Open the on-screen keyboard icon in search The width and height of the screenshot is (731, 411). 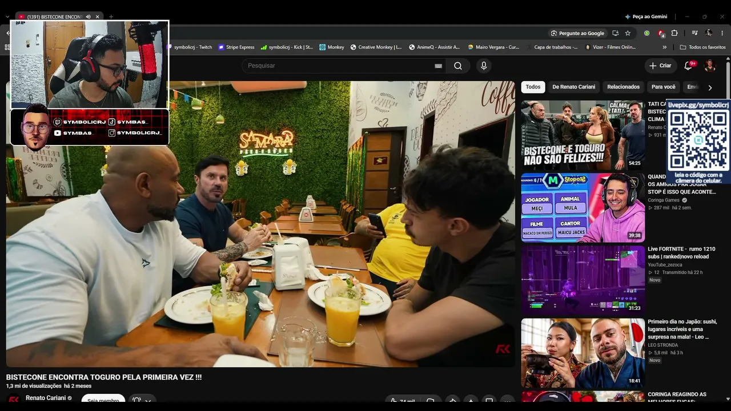[438, 66]
